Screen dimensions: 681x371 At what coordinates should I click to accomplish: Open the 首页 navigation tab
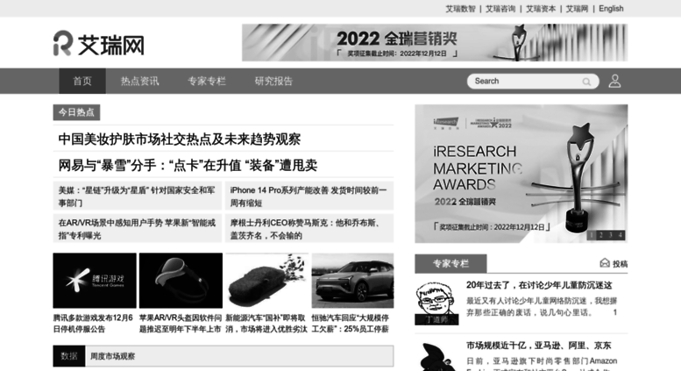click(x=82, y=81)
